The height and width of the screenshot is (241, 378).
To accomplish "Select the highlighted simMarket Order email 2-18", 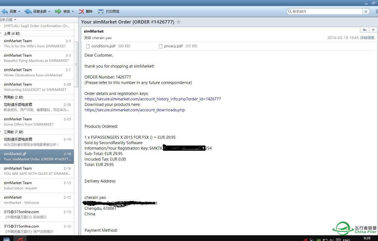I will 37,156.
